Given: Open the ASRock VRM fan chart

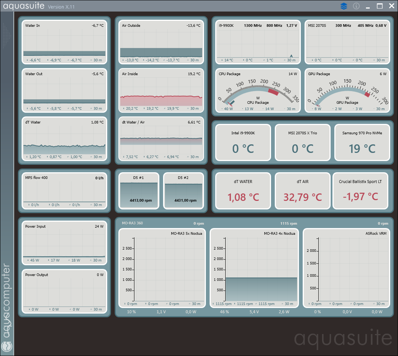Looking at the screenshot, I should (347, 268).
